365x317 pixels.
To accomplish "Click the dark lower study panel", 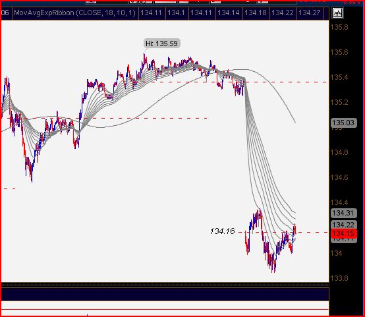I will [165, 294].
